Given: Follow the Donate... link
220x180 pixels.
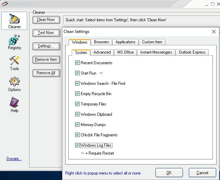Looking at the screenshot, I should (14, 159).
